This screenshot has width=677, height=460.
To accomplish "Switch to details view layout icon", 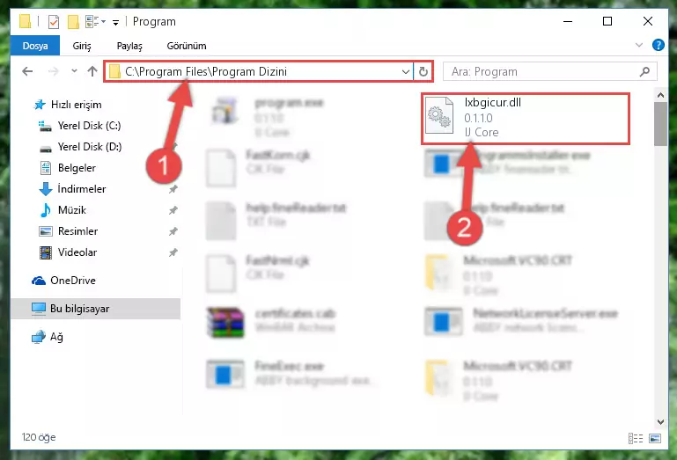I will [x=636, y=438].
